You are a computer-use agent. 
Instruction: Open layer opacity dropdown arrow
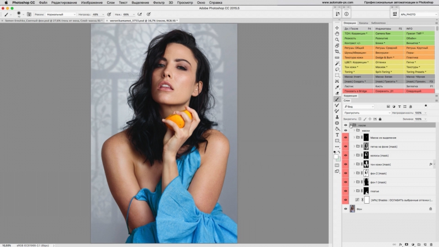[425, 113]
